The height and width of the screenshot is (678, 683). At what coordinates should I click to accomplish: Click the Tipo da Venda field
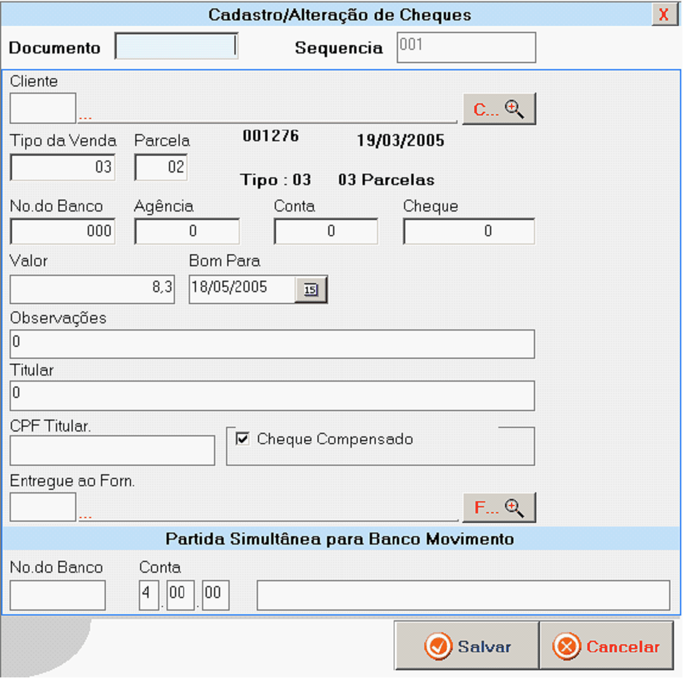click(63, 167)
